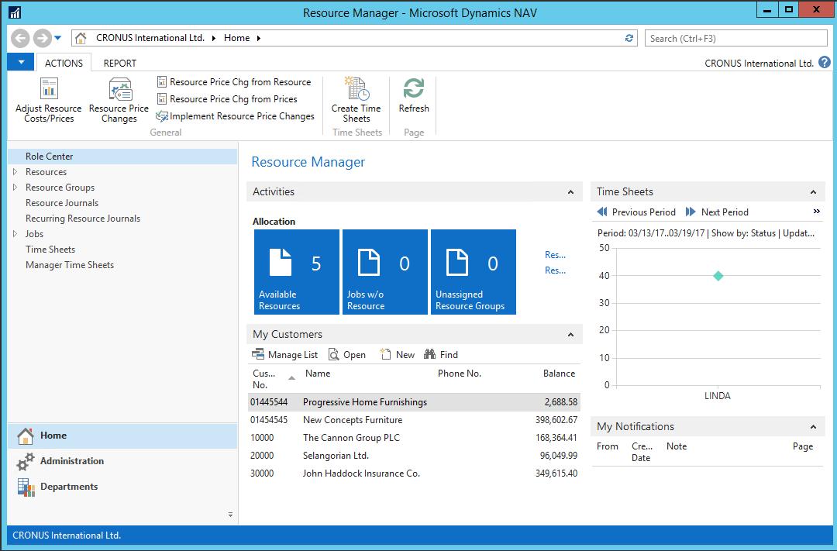Go to Previous Period in Time Sheets
Screen dimensions: 837x551
tap(635, 212)
